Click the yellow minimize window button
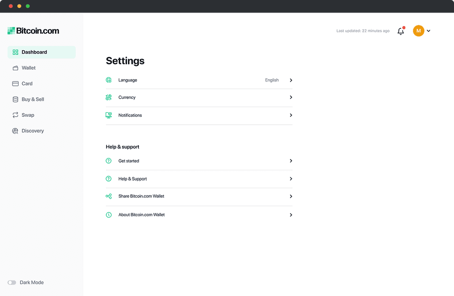 (19, 6)
